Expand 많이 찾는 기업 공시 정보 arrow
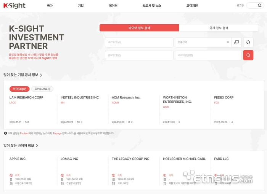The height and width of the screenshot is (194, 267). [x=41, y=75]
